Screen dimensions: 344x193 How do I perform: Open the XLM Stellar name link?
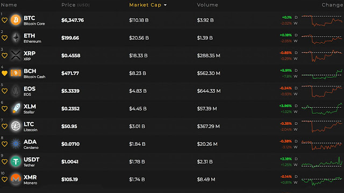point(30,109)
